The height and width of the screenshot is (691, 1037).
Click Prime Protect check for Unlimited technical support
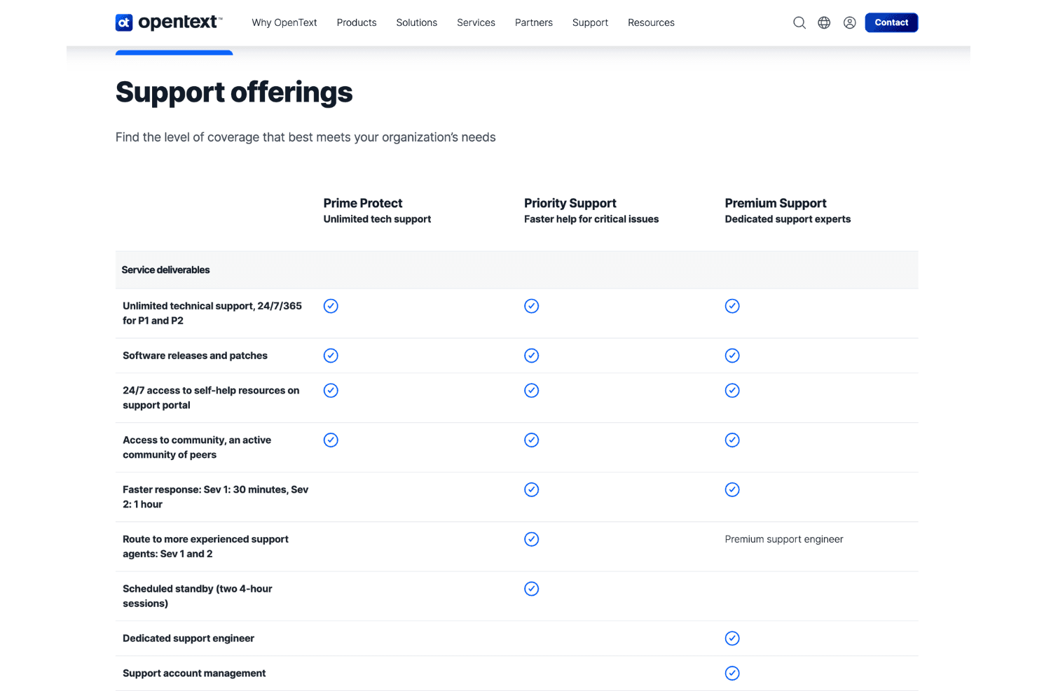click(331, 306)
